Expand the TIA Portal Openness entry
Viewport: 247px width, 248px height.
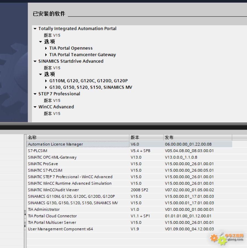[46, 48]
